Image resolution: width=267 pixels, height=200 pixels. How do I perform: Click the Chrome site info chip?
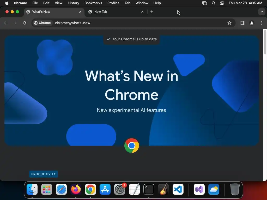pyautogui.click(x=43, y=23)
